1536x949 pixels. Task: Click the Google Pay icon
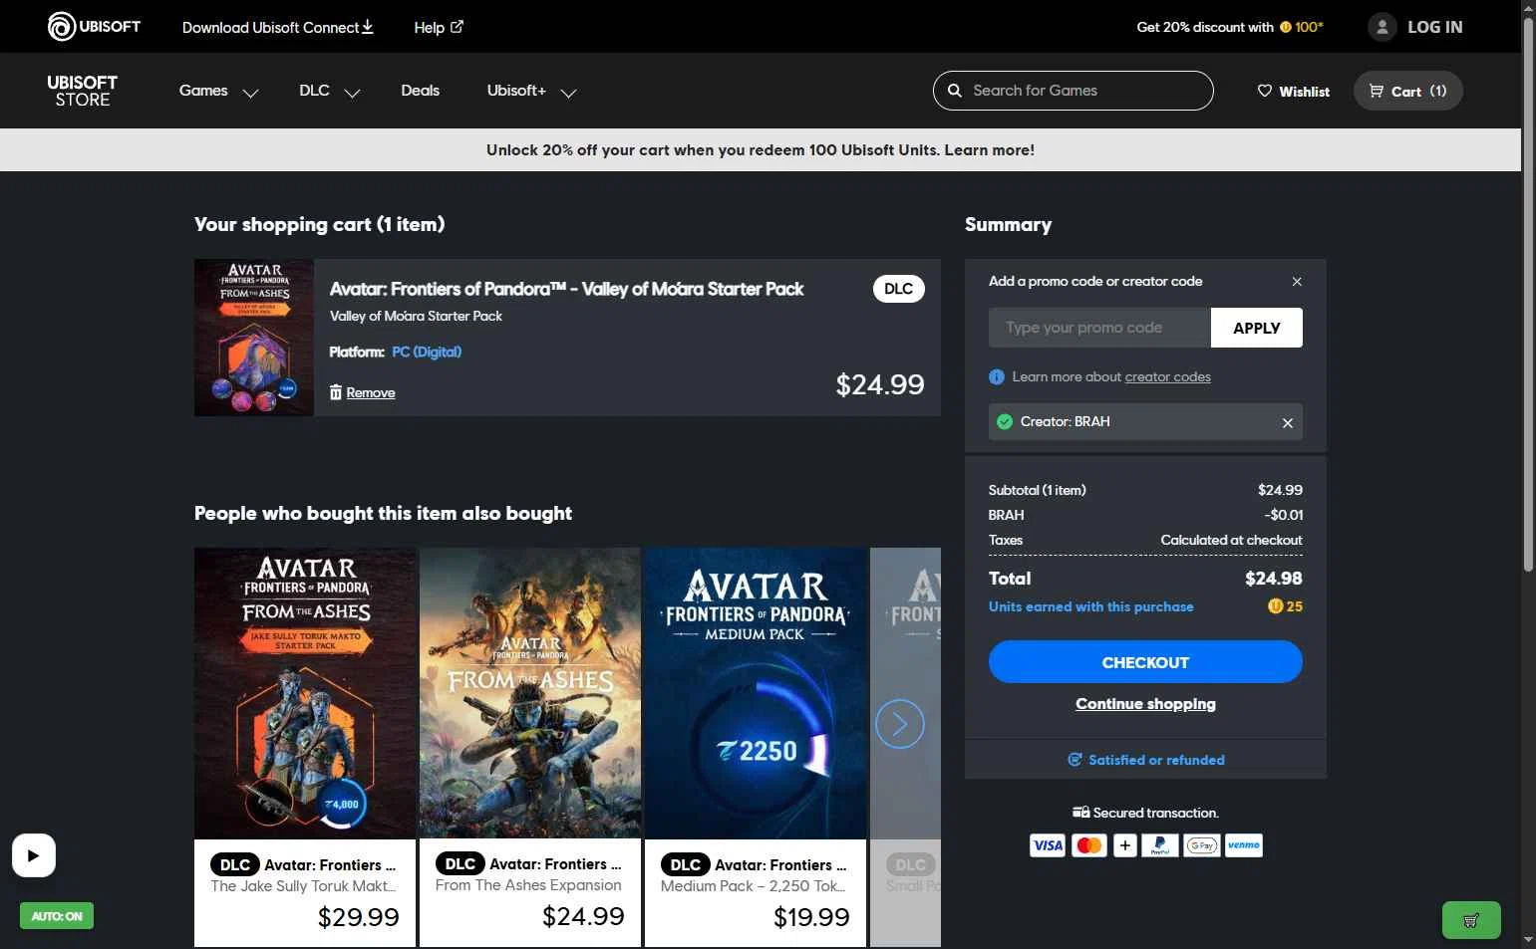point(1202,845)
